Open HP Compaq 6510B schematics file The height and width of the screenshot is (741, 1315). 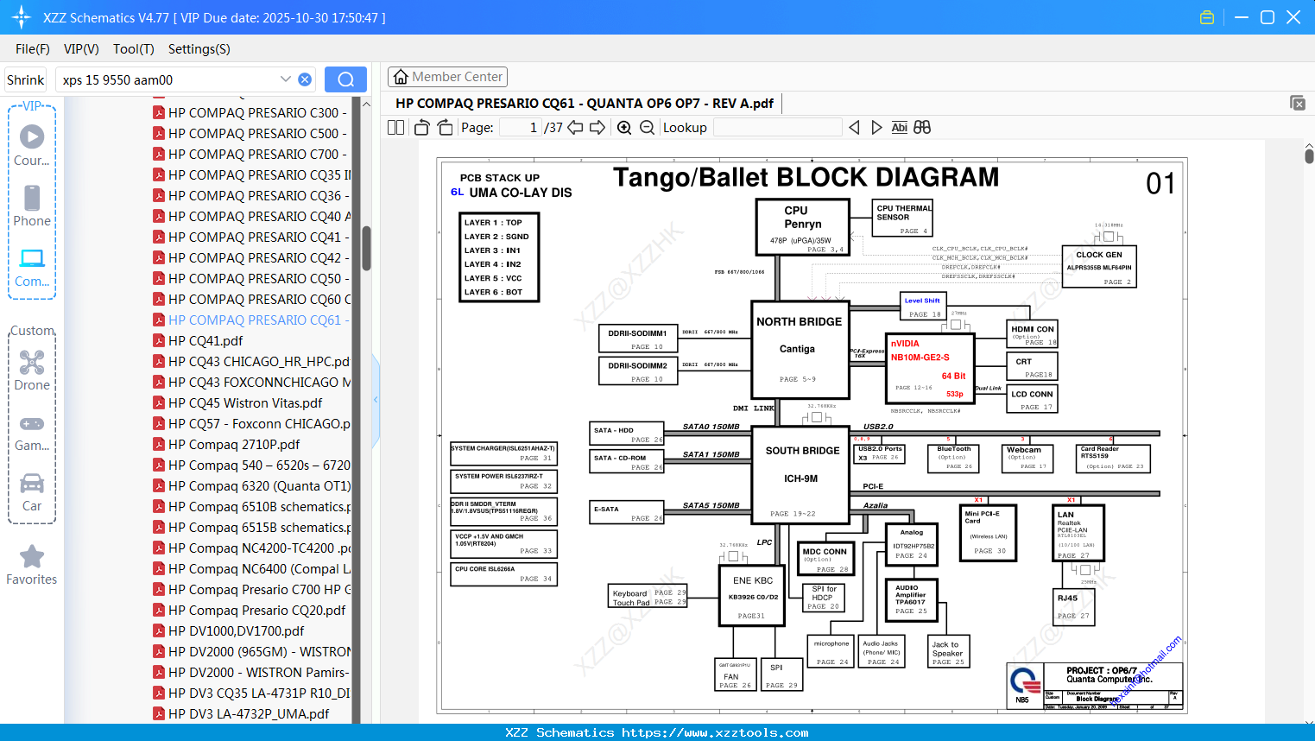click(x=251, y=506)
